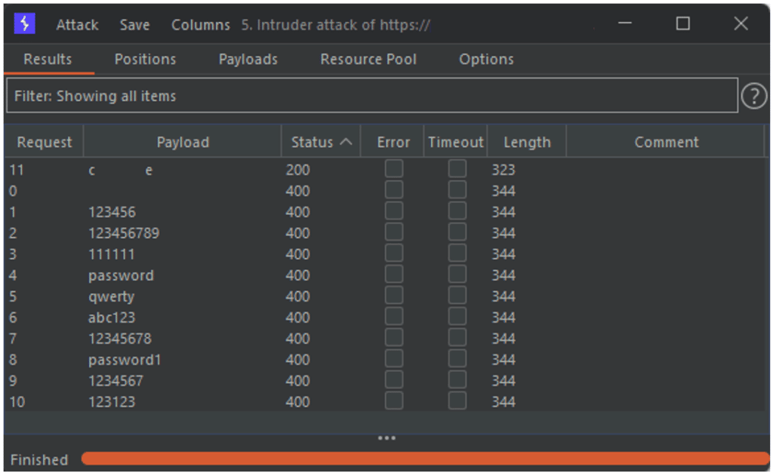Select status 400 in qwerty row
Viewport: 773px width, 473px height.
[x=297, y=296]
